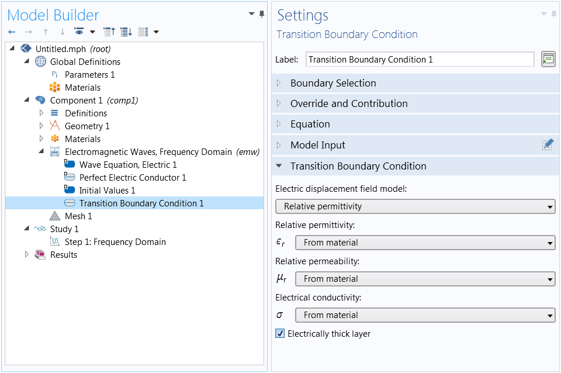Open the Electrical conductivity dropdown
The image size is (561, 373).
(x=425, y=315)
